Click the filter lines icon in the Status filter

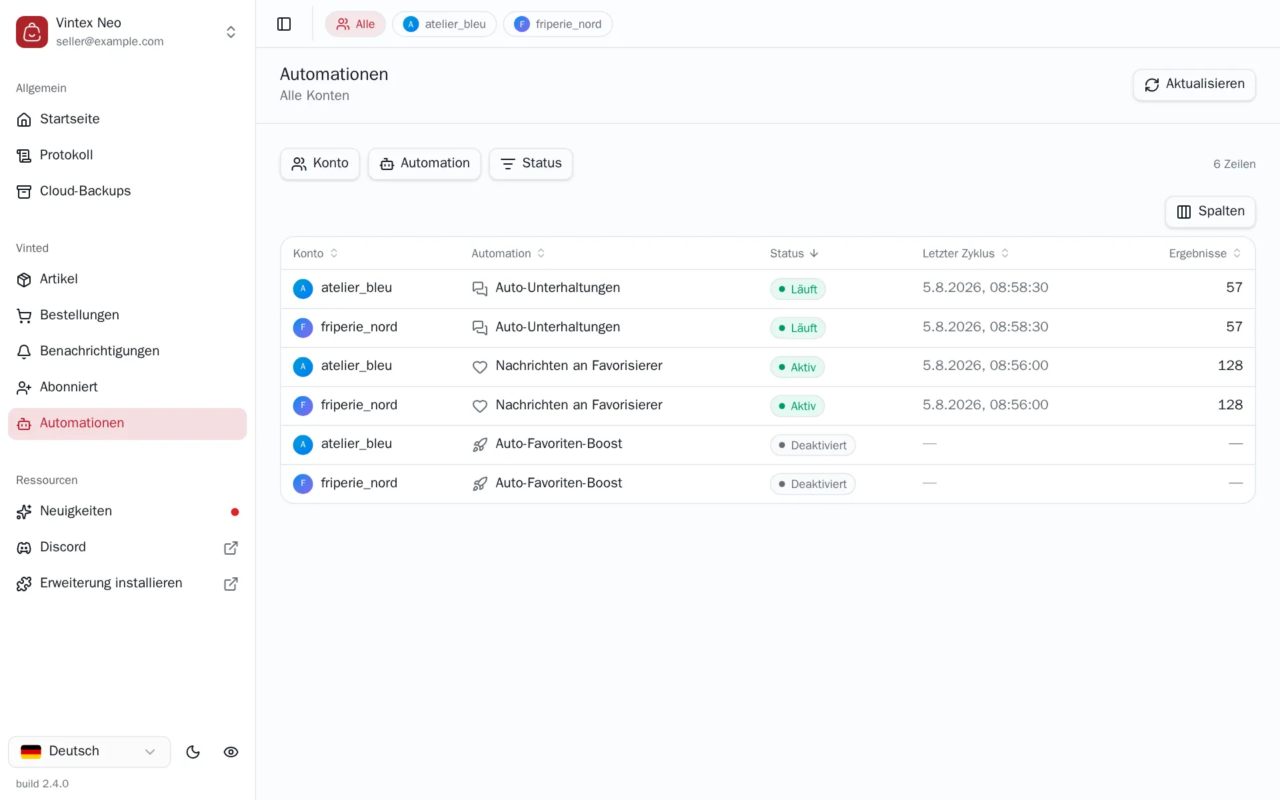pyautogui.click(x=507, y=164)
